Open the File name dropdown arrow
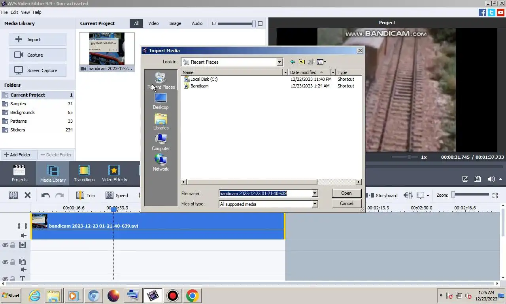Image resolution: width=506 pixels, height=304 pixels. pos(315,193)
